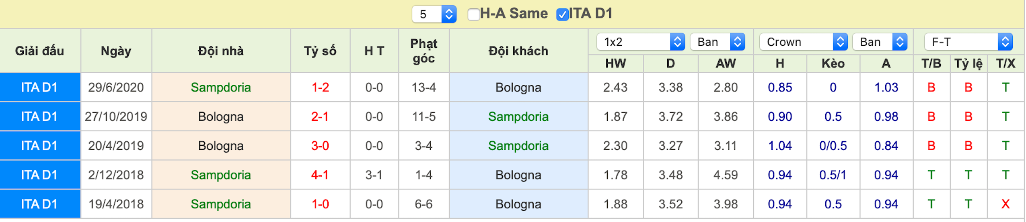This screenshot has height=222, width=1026.
Task: Open the match count dropdown showing 5
Action: point(434,14)
